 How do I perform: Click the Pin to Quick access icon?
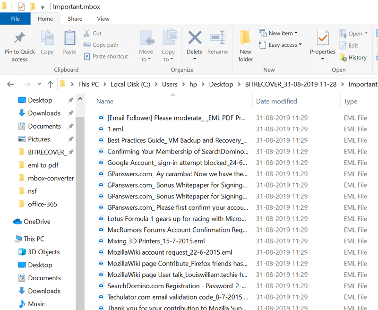19,38
